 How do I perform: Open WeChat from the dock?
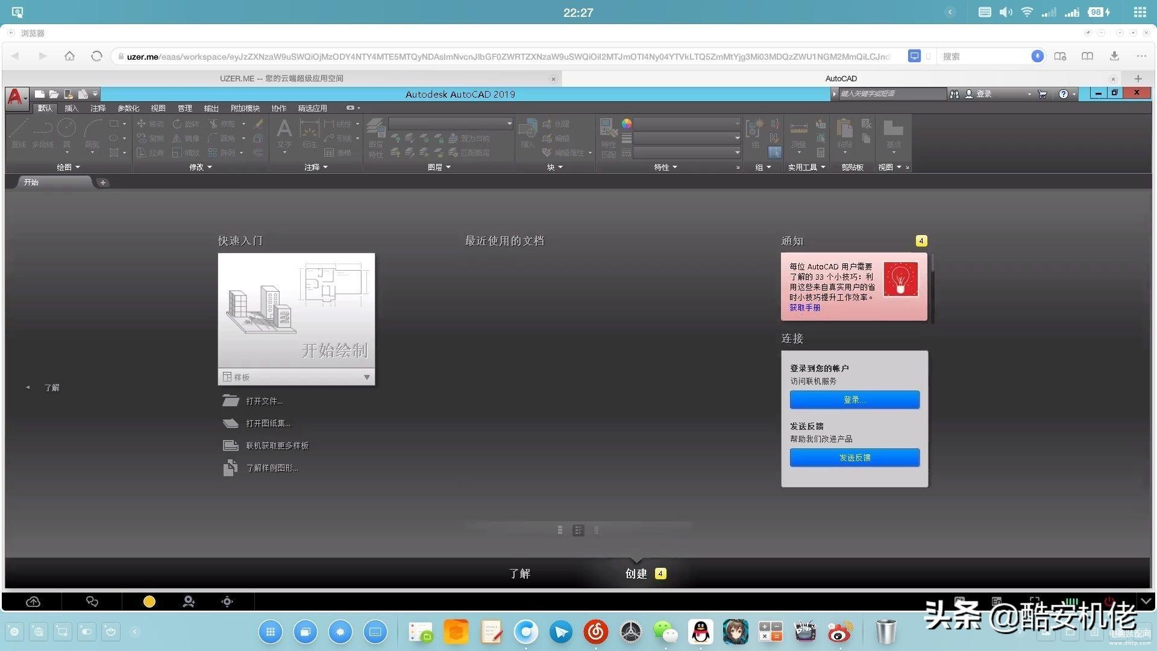[x=666, y=632]
